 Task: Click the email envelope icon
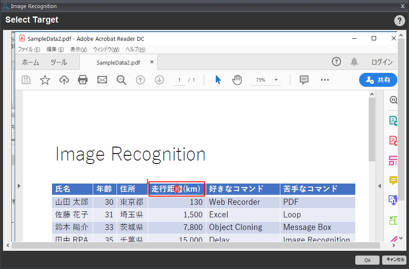coord(102,80)
